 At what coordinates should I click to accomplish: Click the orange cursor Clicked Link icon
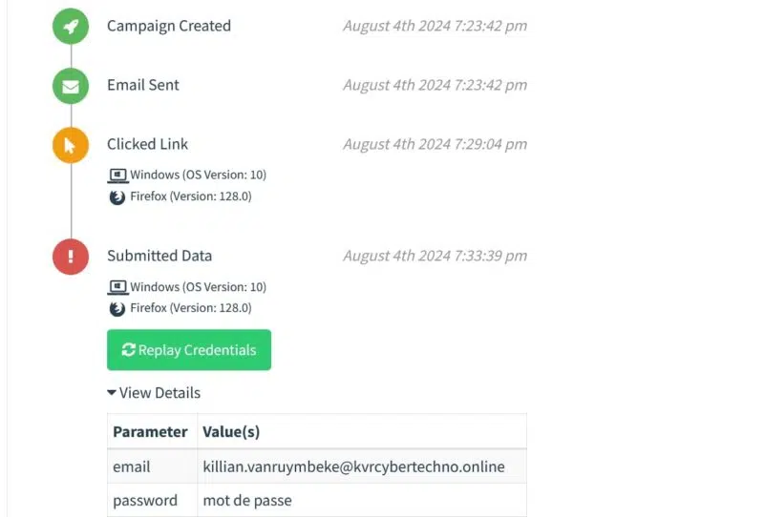[x=71, y=145]
